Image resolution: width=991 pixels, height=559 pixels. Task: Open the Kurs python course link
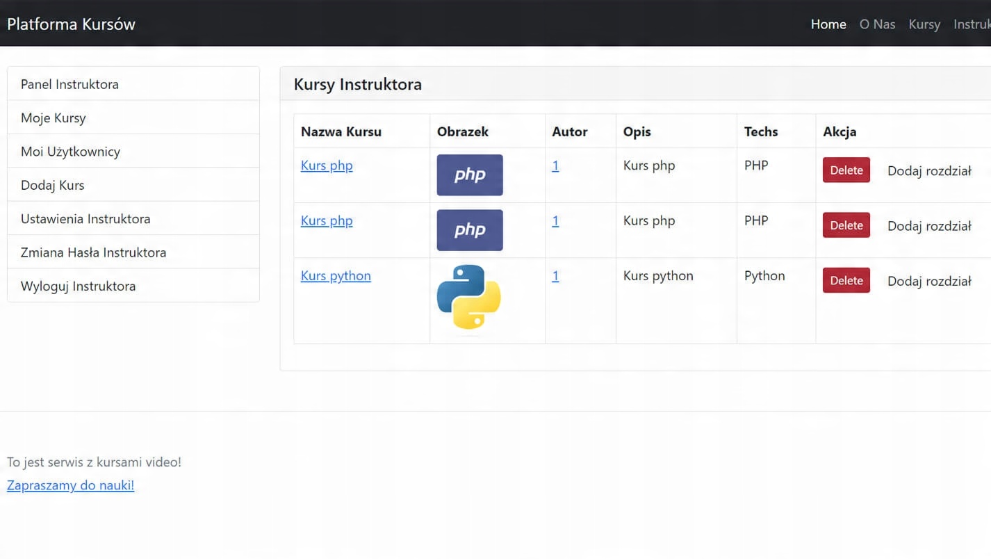[336, 276]
